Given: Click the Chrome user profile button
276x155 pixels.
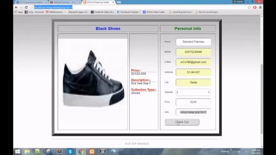Looking at the screenshot, I should 238,2.
